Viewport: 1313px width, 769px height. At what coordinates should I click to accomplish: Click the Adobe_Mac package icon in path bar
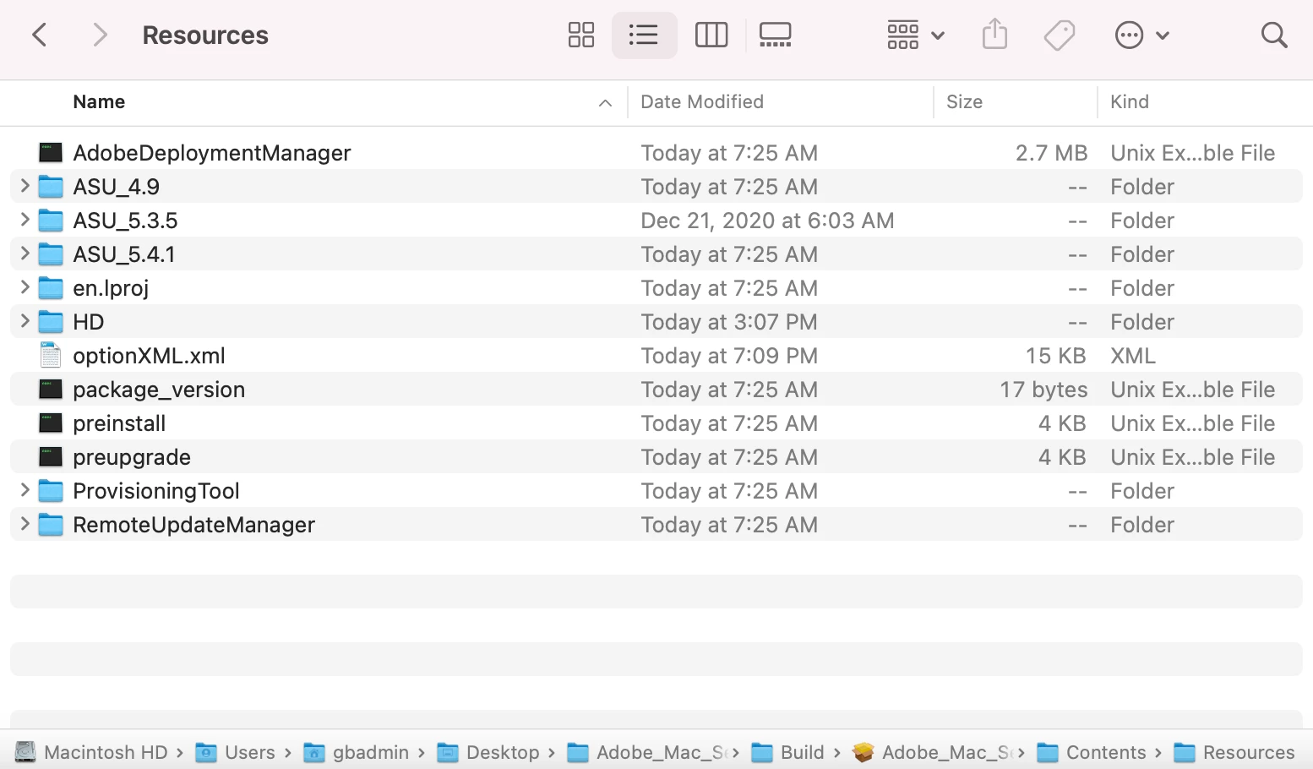863,752
